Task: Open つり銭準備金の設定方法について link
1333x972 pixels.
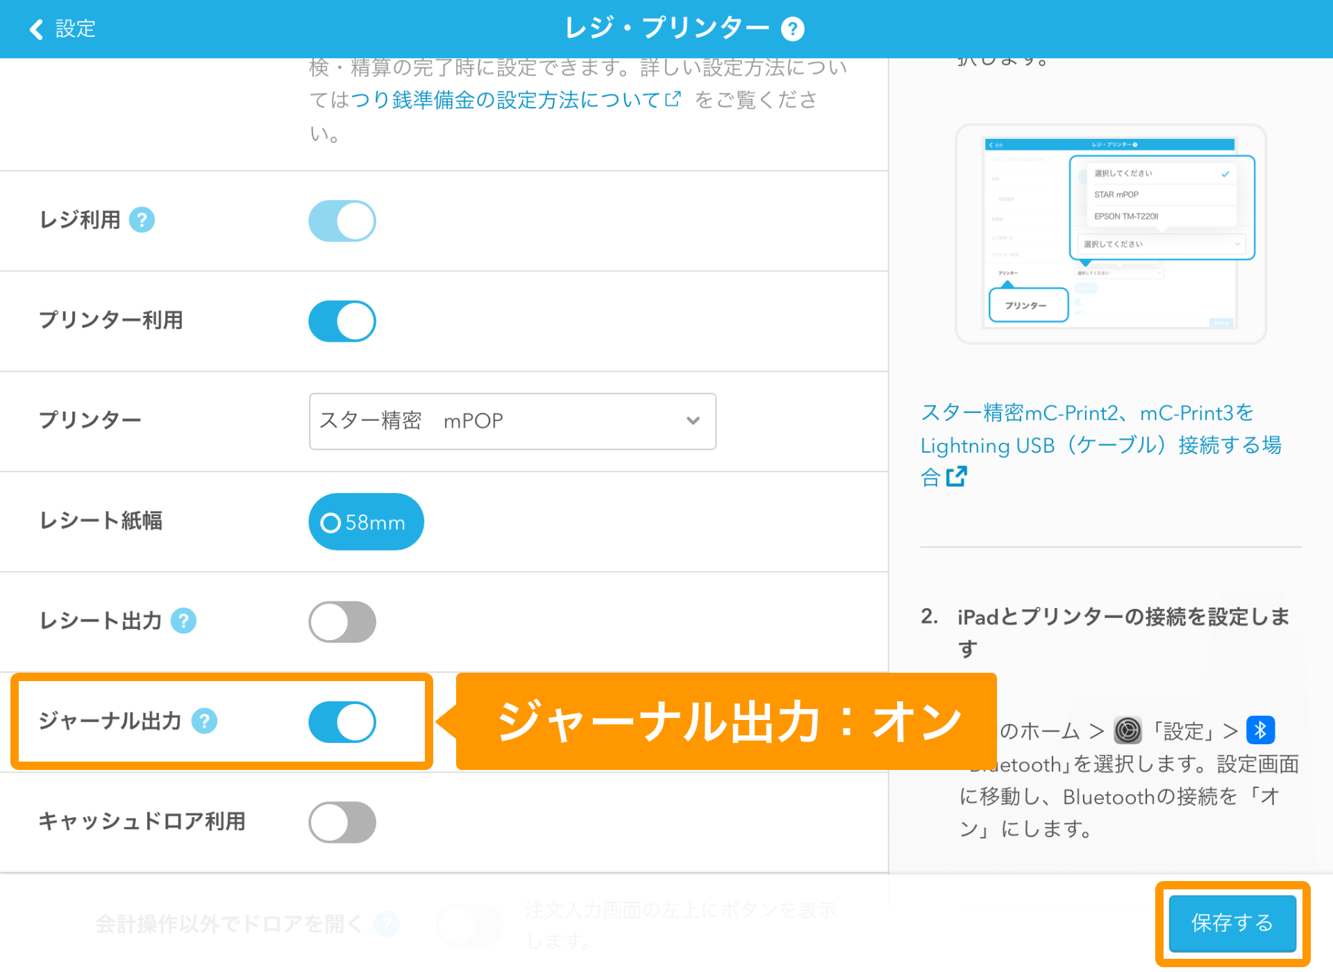Action: pos(514,100)
